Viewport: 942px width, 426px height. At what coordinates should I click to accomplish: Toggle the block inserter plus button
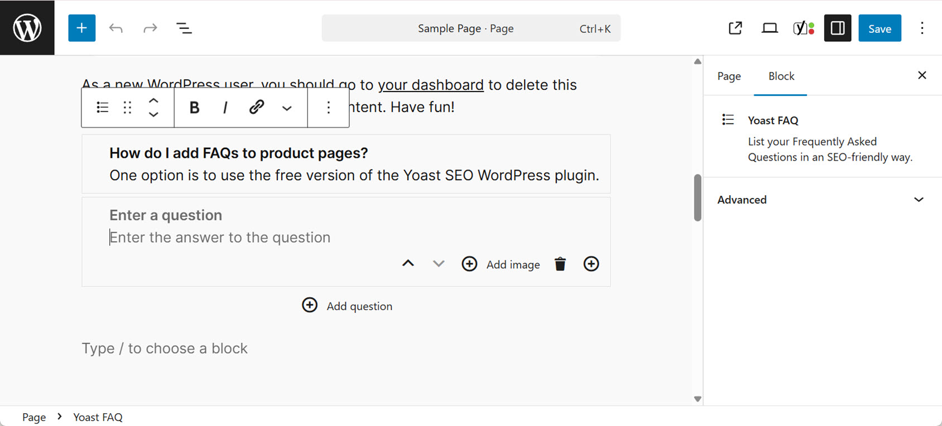point(82,28)
